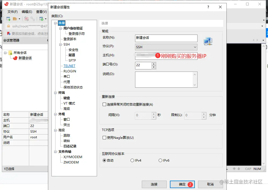Click the 新建会话 session icon in session manager

(15, 58)
